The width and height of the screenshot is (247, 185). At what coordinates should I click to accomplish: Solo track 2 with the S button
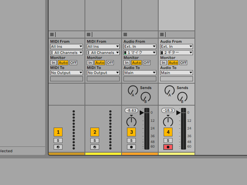(x=95, y=140)
